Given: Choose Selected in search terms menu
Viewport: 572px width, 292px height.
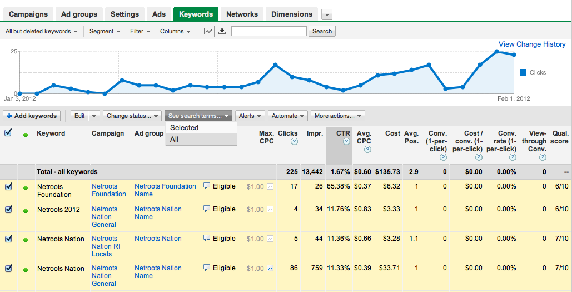Looking at the screenshot, I should tap(201, 128).
